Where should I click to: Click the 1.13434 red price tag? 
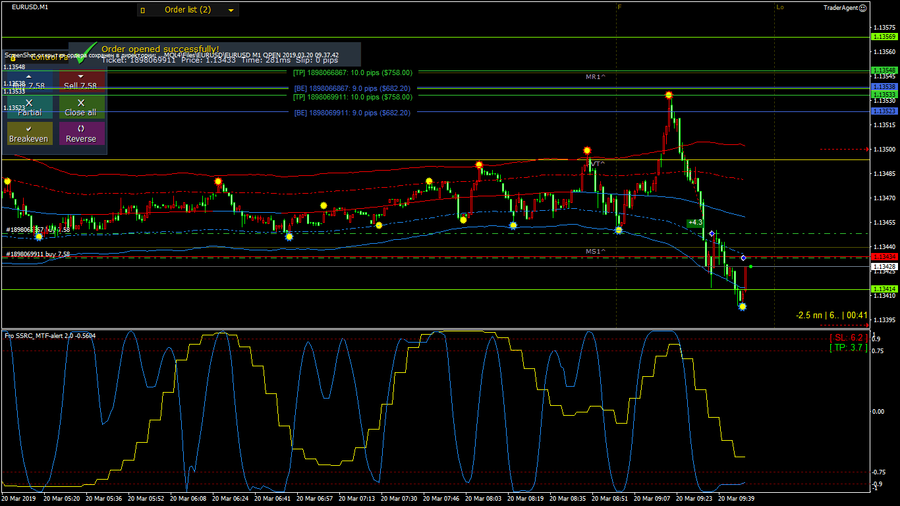[x=884, y=256]
